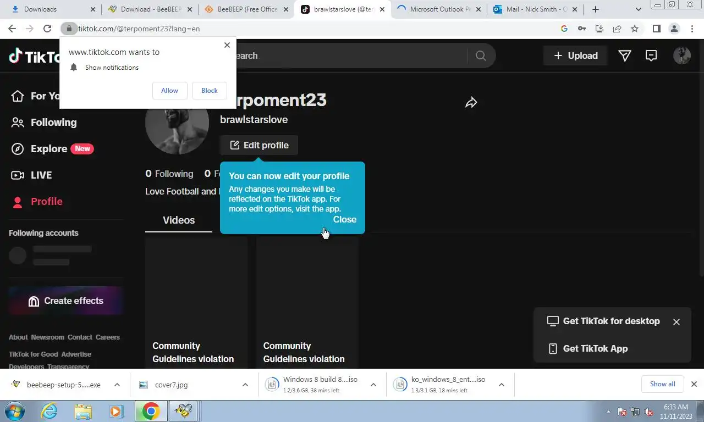The image size is (704, 422).
Task: Open Internet Explorer from taskbar
Action: (50, 411)
